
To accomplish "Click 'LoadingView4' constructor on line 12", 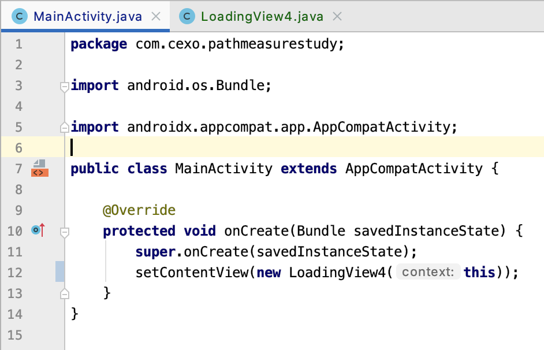I will click(x=337, y=273).
